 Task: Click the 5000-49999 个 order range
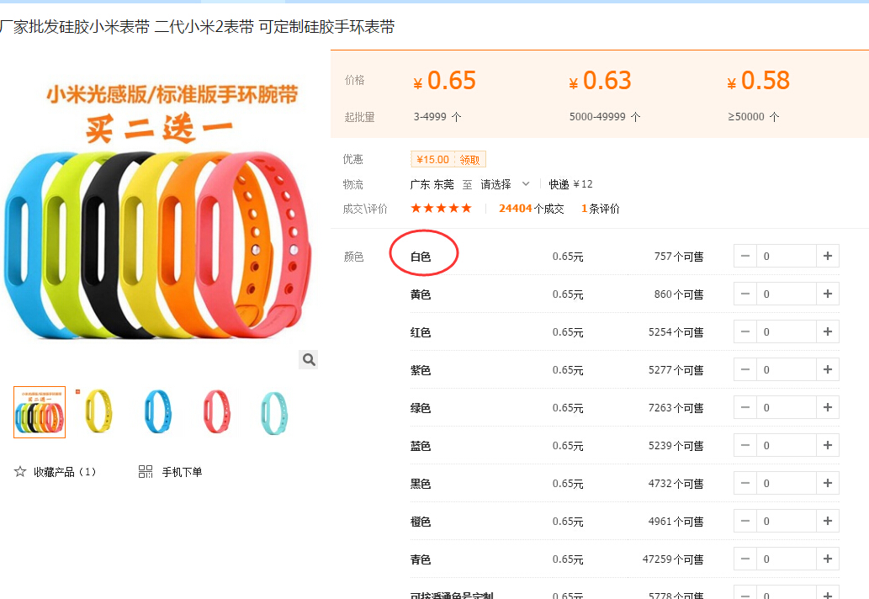click(605, 117)
